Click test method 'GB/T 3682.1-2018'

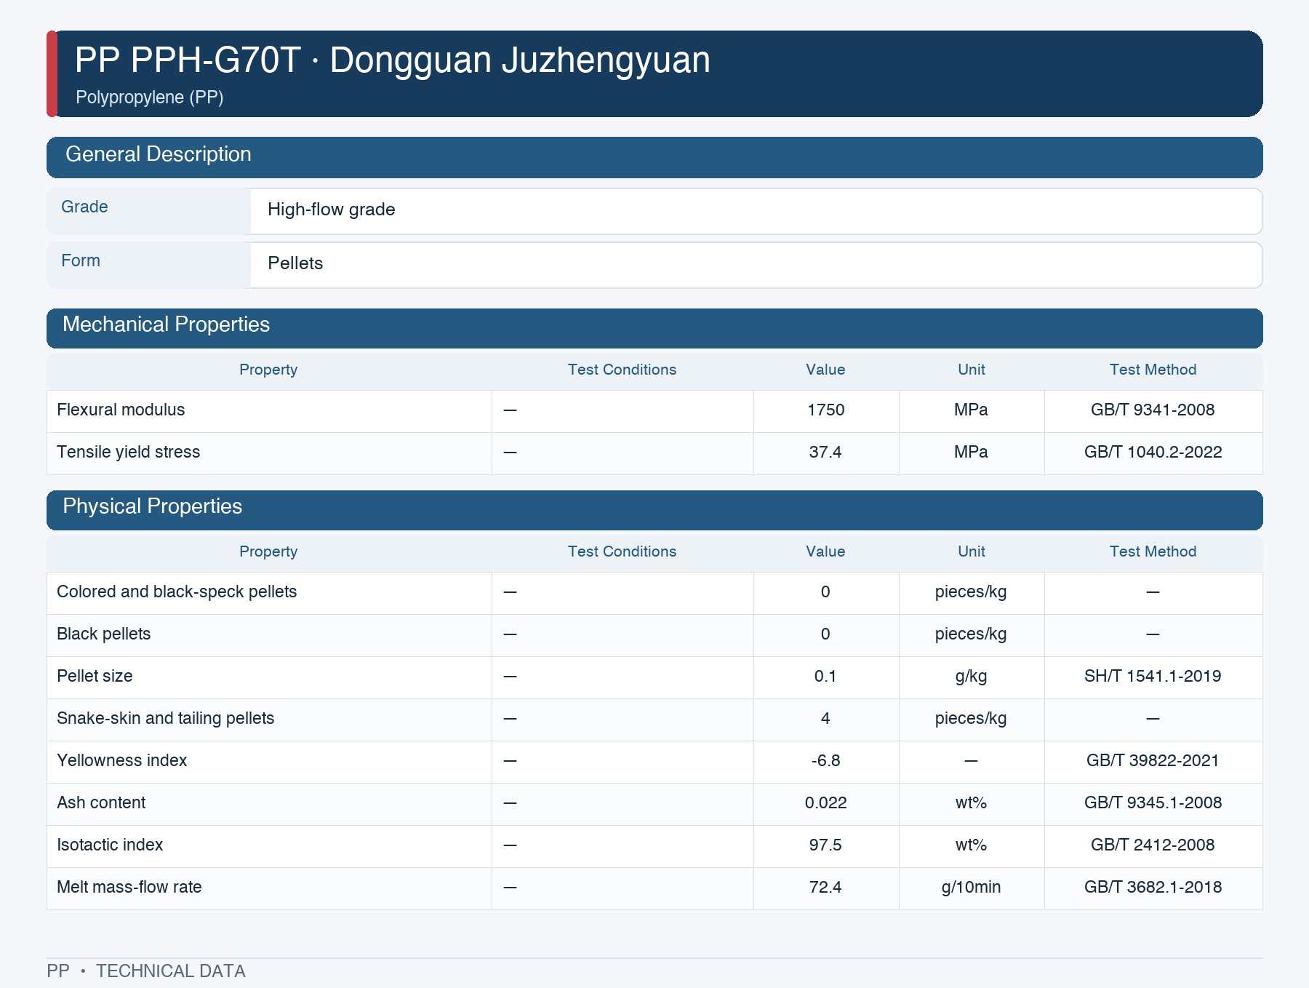coord(1153,888)
